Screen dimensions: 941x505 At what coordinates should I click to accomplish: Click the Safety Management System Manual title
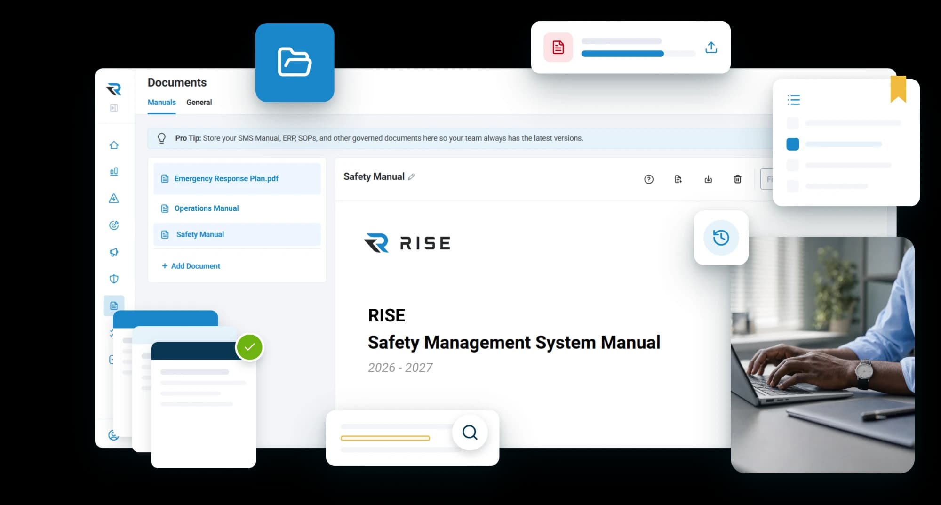point(514,342)
